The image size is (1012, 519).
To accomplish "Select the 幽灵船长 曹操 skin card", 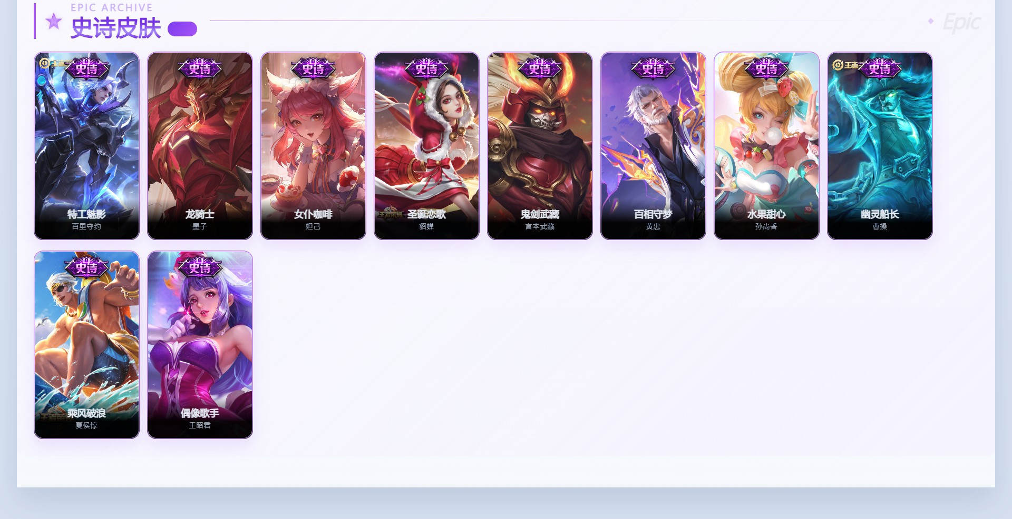I will click(x=880, y=146).
